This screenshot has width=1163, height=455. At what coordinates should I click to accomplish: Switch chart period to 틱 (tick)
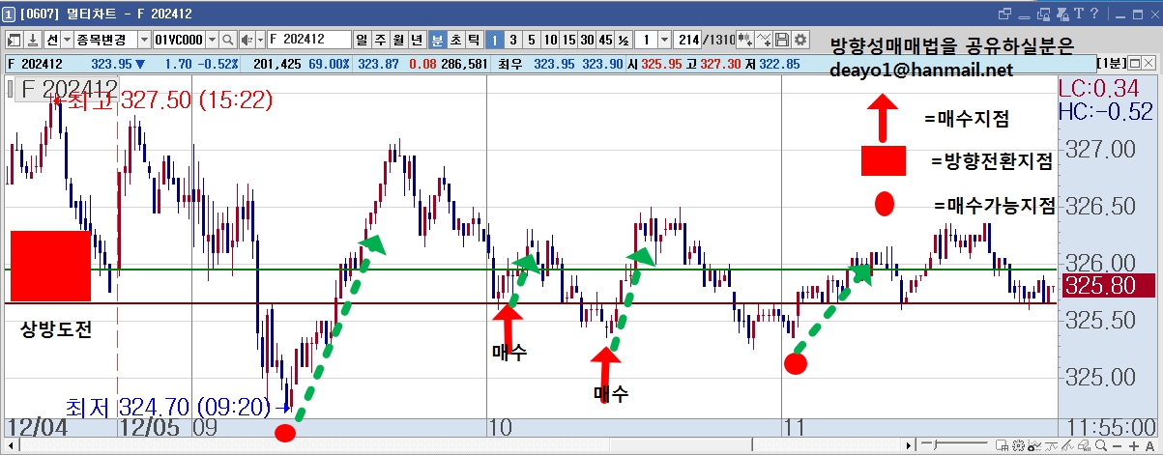[474, 40]
